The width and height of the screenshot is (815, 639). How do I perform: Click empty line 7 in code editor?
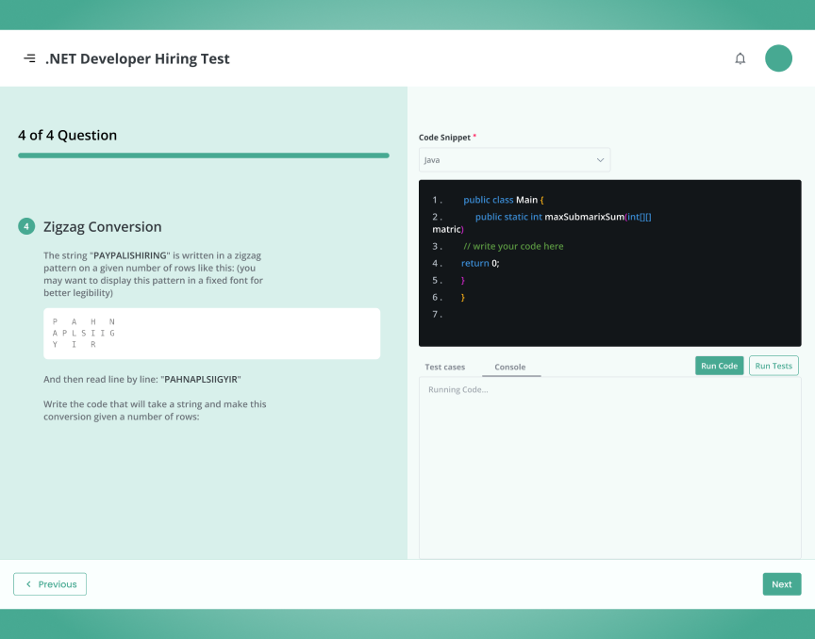pyautogui.click(x=566, y=314)
